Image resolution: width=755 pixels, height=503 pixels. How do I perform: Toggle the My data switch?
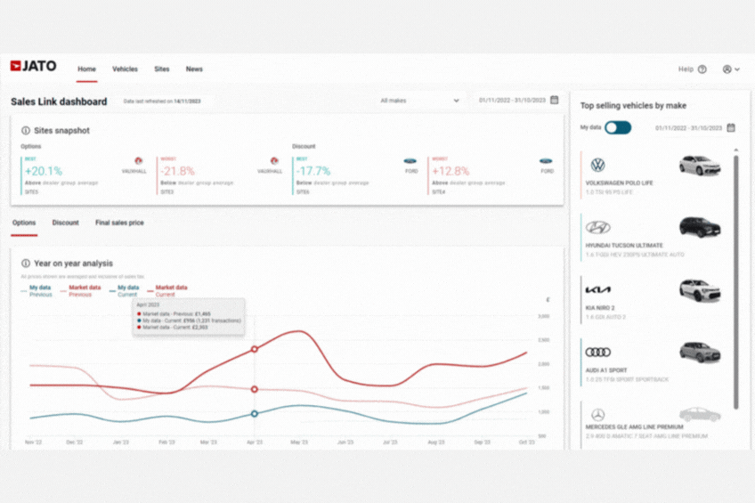[618, 128]
